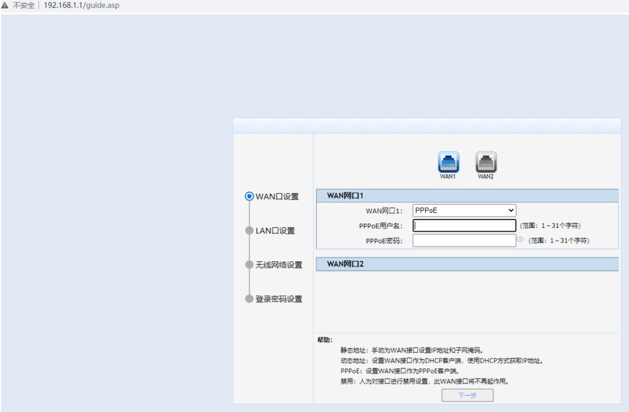Click the 禁用 help description line
The width and height of the screenshot is (629, 412).
tap(425, 382)
